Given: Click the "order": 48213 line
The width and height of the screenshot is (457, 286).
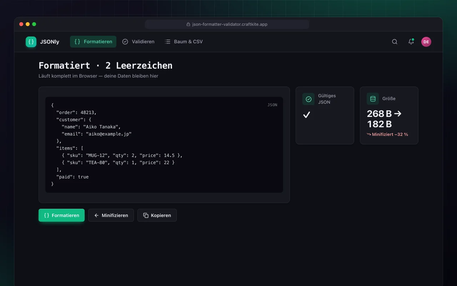Looking at the screenshot, I should [76, 112].
